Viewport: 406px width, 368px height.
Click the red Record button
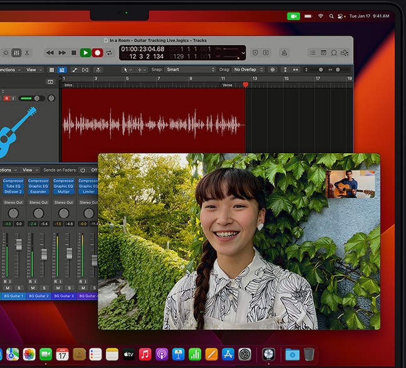click(x=97, y=53)
